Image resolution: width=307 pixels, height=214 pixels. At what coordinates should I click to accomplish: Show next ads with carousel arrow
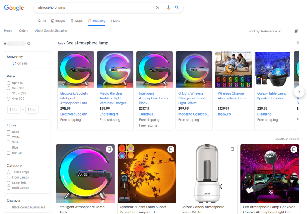click(299, 92)
